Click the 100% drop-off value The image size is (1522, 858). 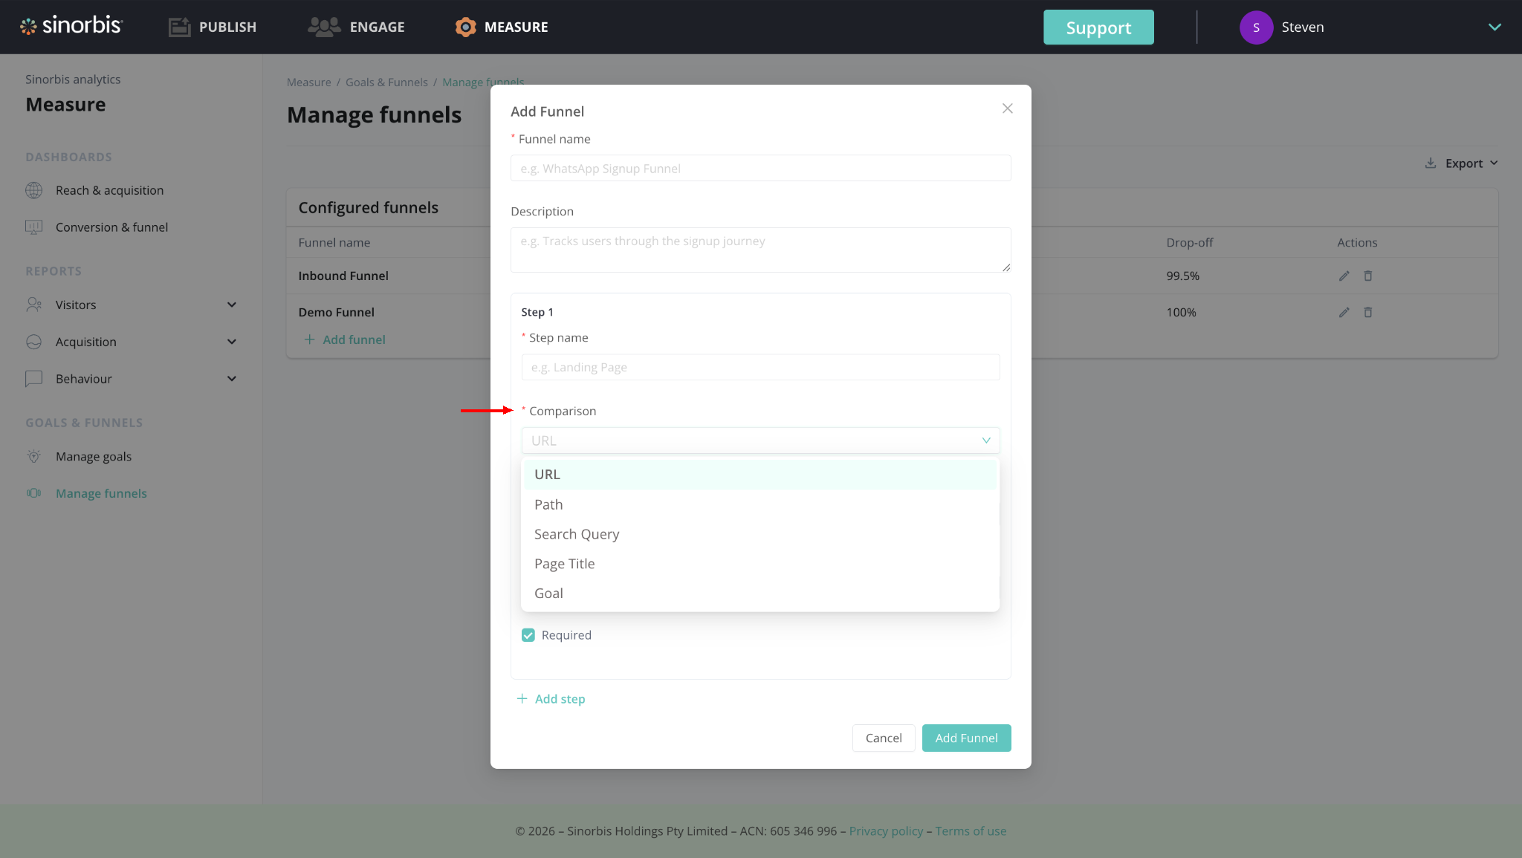coord(1181,312)
